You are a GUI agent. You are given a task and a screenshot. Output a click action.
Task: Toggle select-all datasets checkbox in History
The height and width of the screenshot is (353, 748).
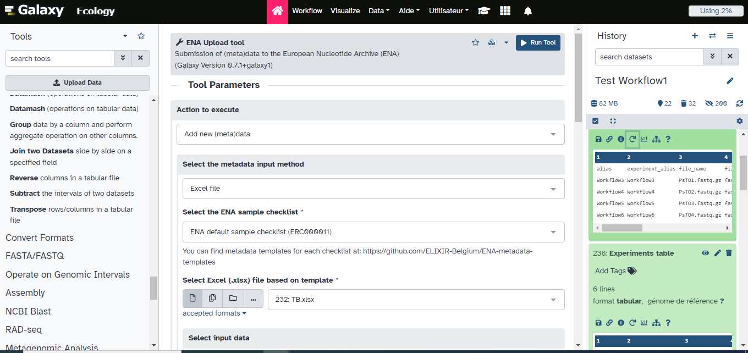click(x=595, y=121)
